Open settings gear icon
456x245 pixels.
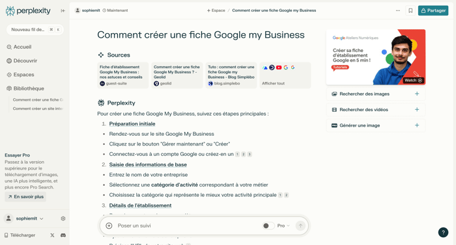pos(63,218)
